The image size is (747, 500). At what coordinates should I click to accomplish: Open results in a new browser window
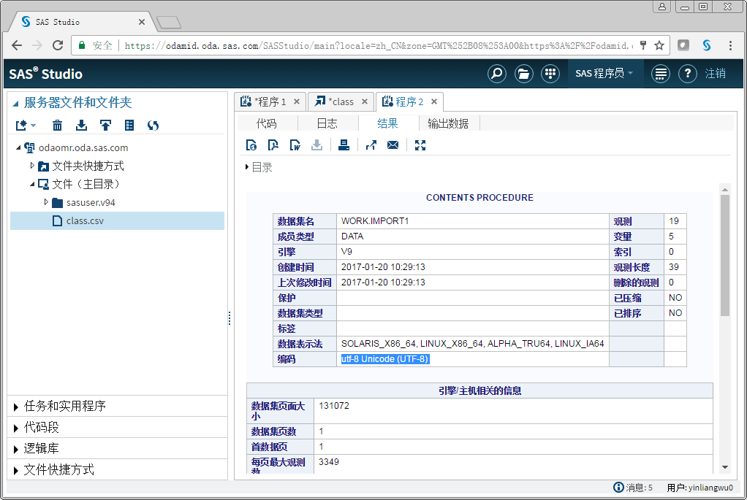tap(371, 145)
